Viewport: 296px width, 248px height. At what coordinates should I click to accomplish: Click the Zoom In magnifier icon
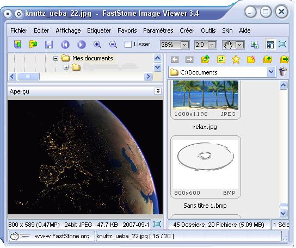97,45
